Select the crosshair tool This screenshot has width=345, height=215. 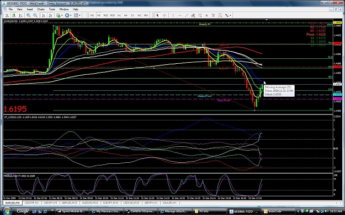[x=164, y=15]
